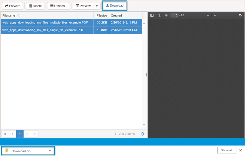Select the multiple_files_example.PDF row

(x=45, y=22)
